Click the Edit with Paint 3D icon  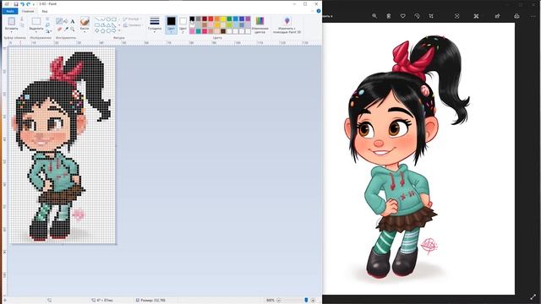tap(287, 21)
